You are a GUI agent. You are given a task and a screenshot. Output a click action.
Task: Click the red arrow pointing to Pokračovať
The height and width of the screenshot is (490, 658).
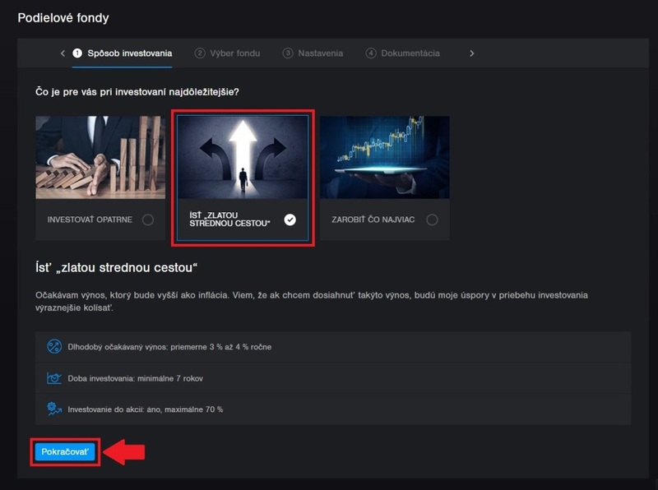124,452
